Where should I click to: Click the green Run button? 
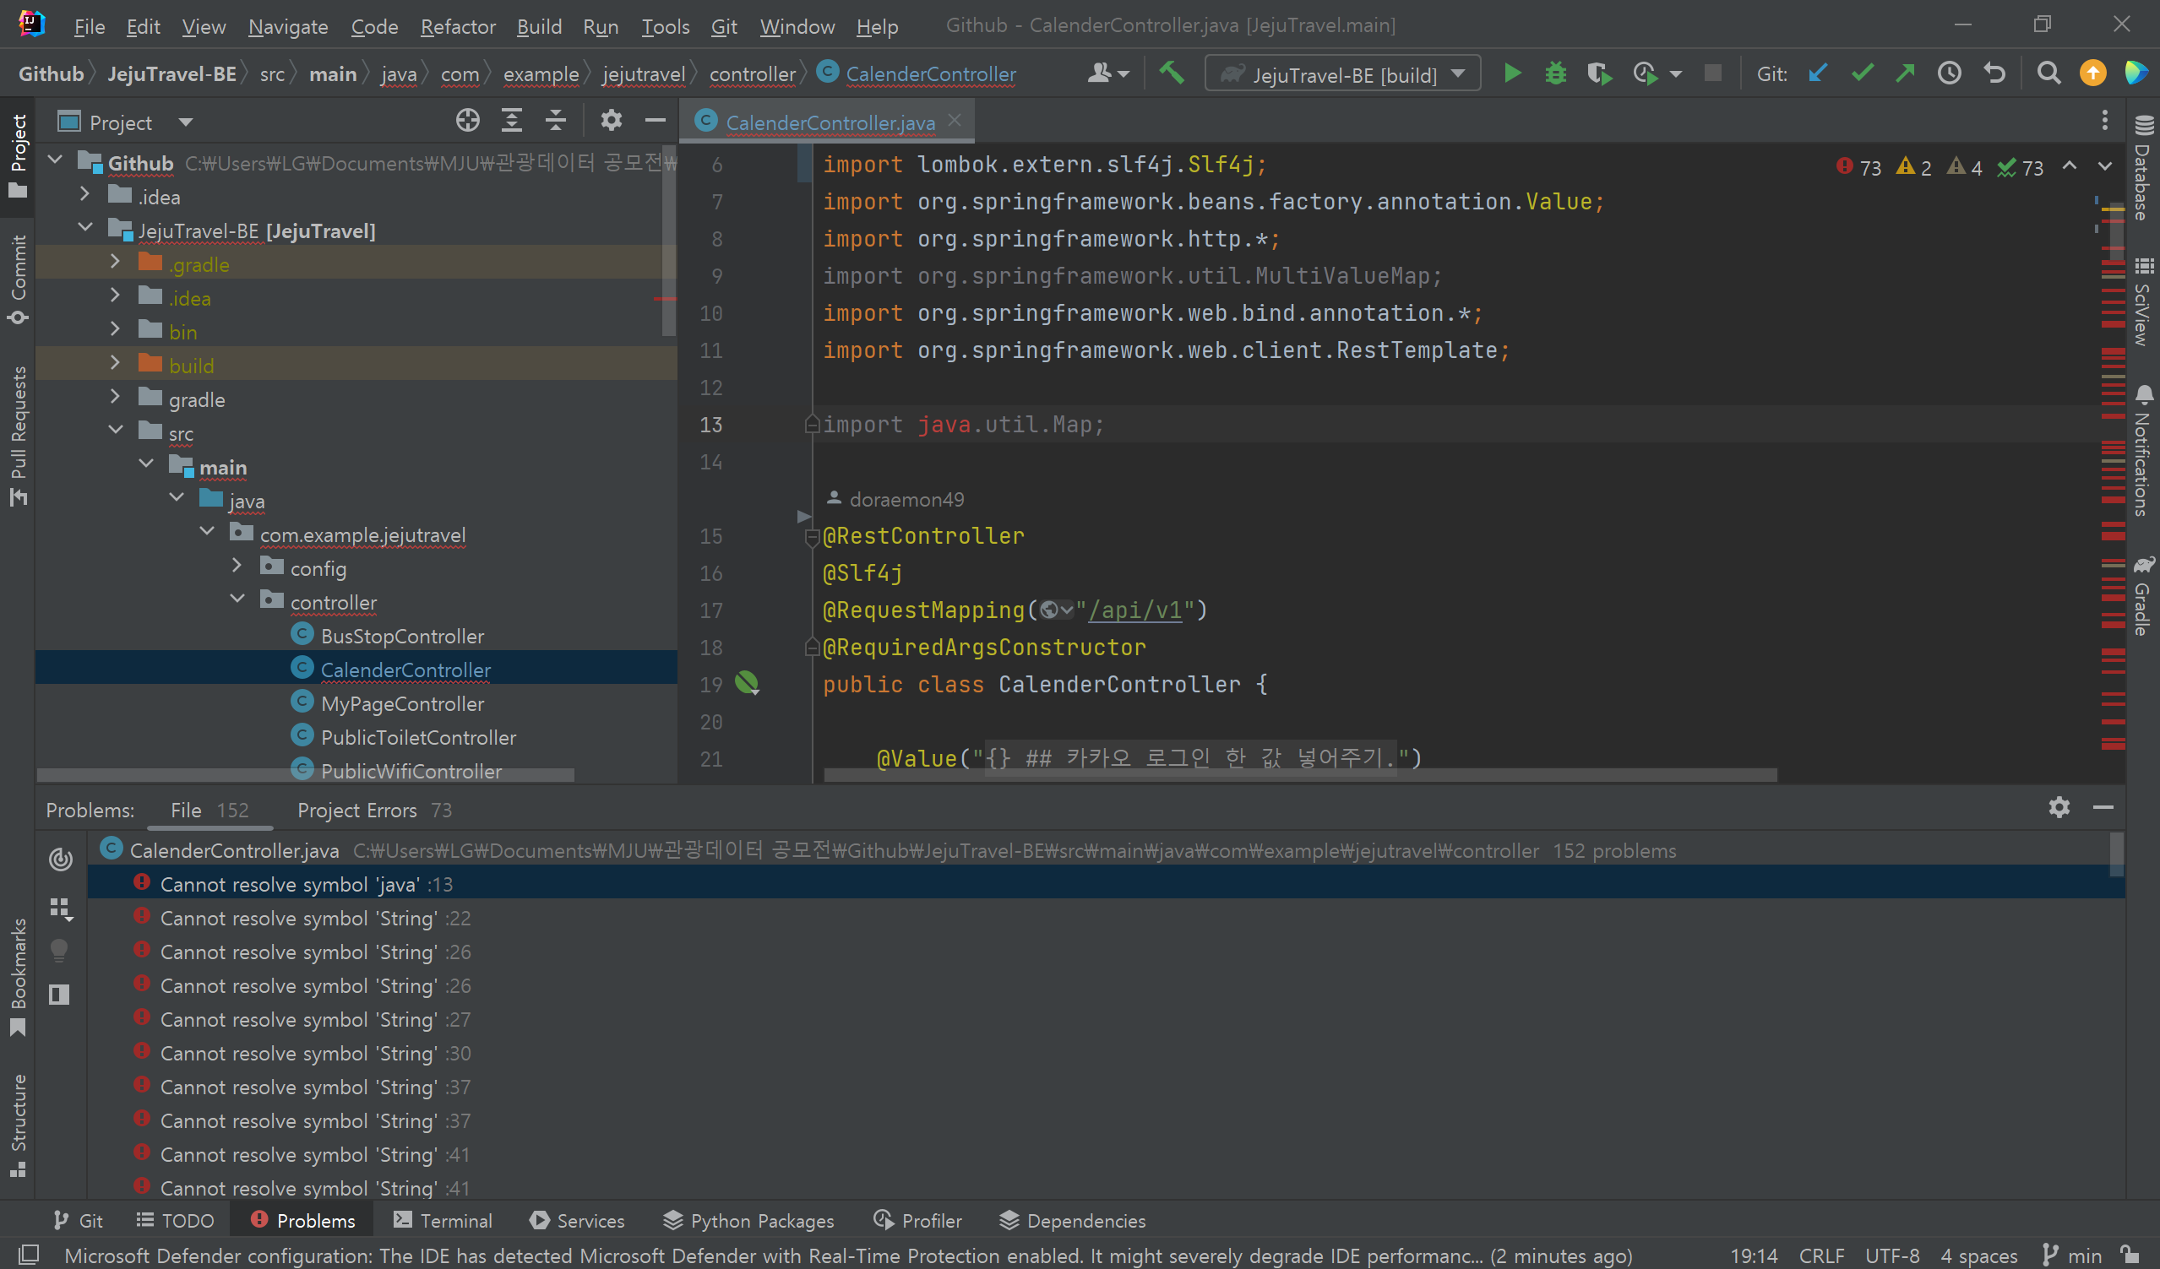1512,73
